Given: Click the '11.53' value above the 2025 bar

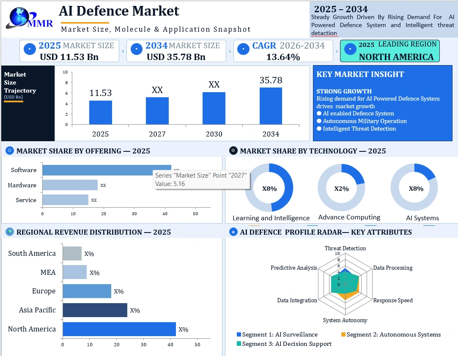Looking at the screenshot, I should click(101, 93).
